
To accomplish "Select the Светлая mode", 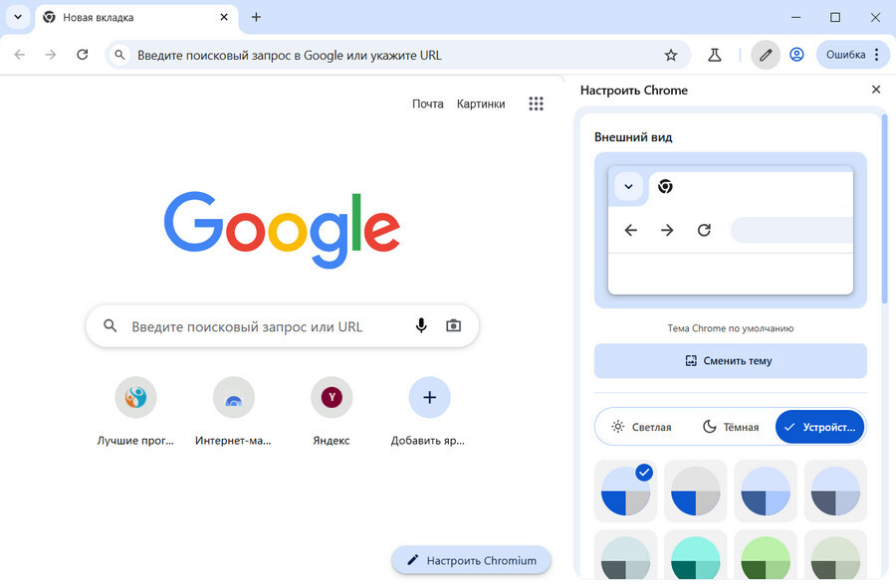I will [x=641, y=427].
